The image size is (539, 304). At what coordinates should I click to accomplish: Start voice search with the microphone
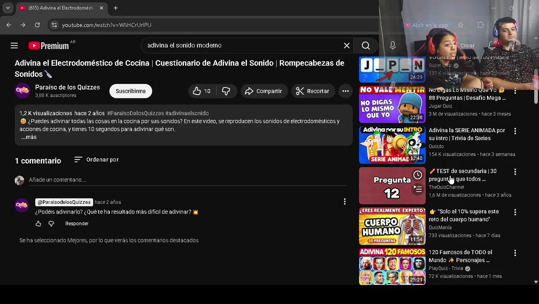coord(393,46)
